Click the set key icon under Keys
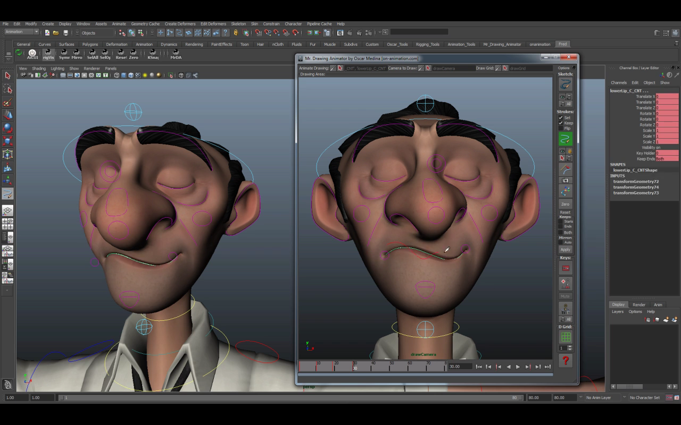Viewport: 681px width, 425px height. (x=565, y=268)
